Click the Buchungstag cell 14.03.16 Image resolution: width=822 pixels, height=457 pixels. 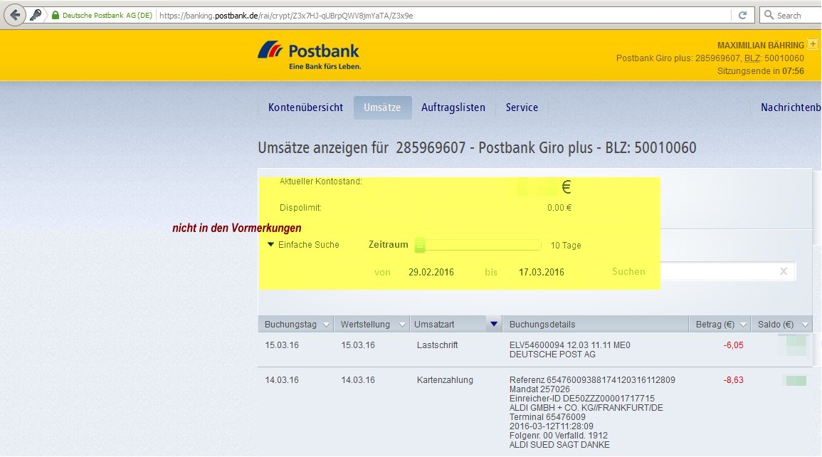pos(282,380)
